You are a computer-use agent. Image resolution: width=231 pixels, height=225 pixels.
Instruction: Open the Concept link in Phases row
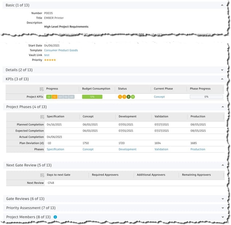88,149
